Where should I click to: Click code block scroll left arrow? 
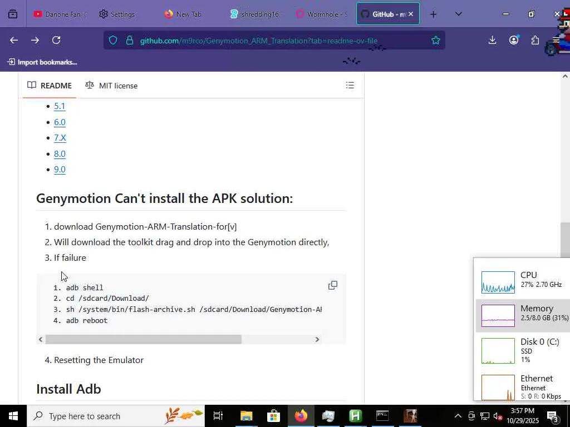(x=41, y=339)
